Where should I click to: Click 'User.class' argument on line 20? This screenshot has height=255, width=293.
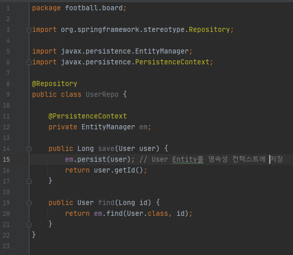click(x=148, y=214)
